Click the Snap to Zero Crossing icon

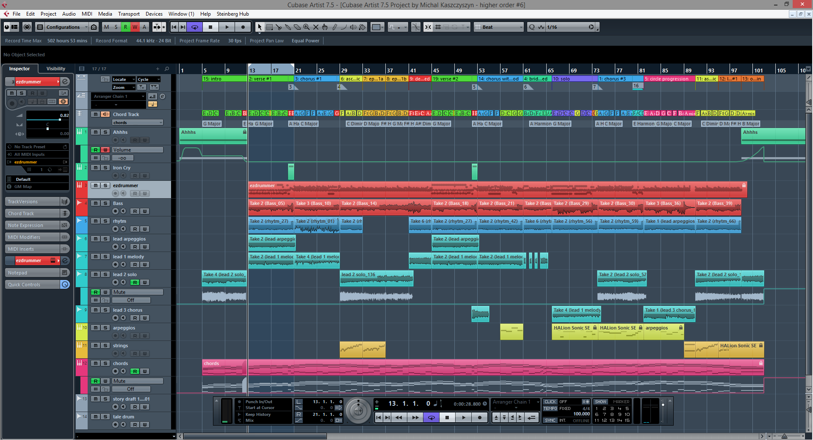coord(416,27)
